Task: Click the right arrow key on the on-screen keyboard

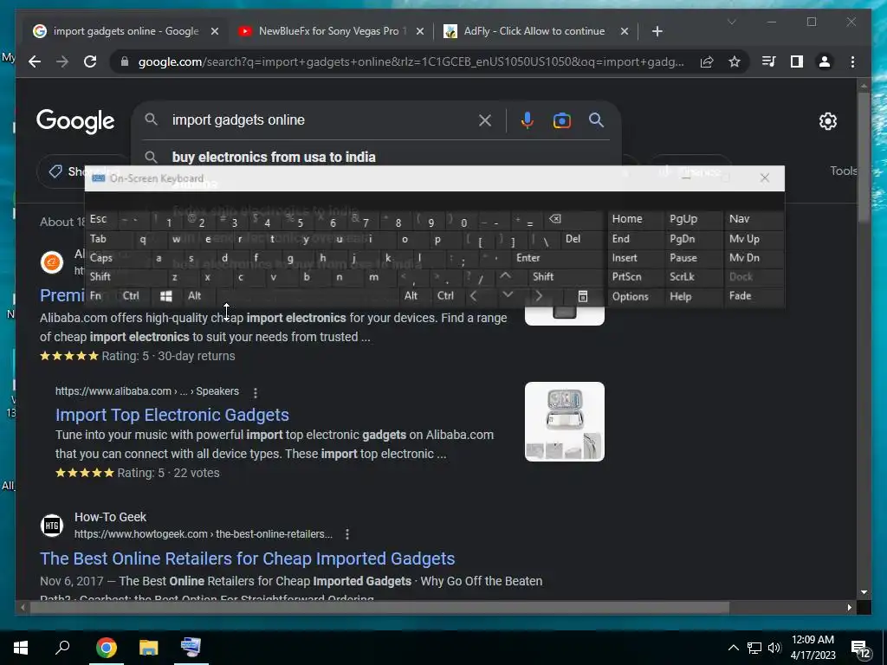Action: tap(539, 296)
